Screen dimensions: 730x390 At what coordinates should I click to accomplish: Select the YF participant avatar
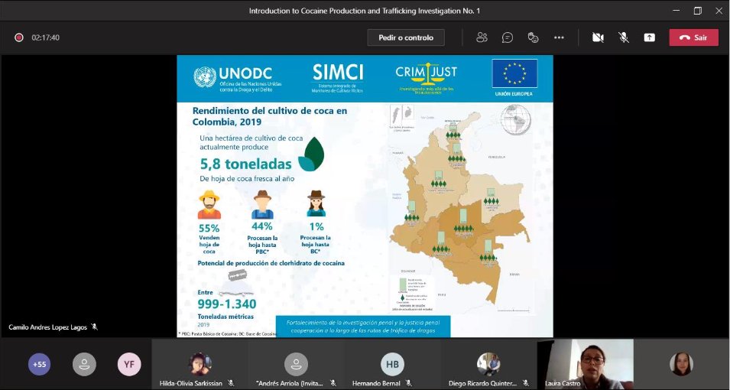click(129, 364)
